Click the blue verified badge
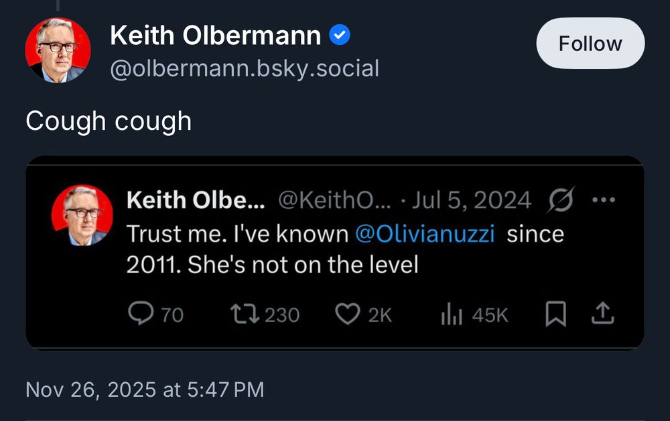 (x=340, y=35)
